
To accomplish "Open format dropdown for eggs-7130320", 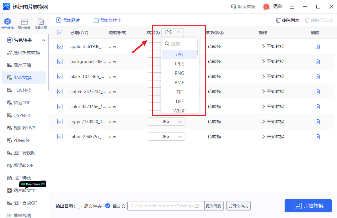I will tap(166, 121).
